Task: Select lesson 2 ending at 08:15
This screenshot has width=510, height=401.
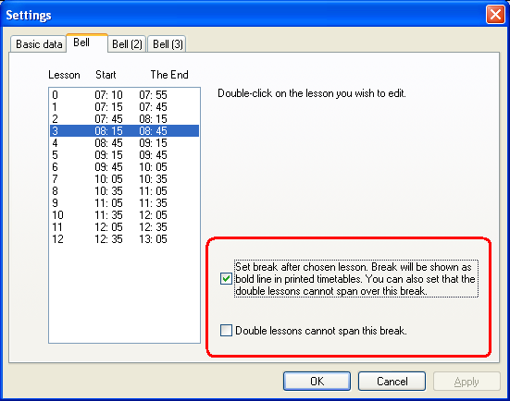Action: point(124,119)
